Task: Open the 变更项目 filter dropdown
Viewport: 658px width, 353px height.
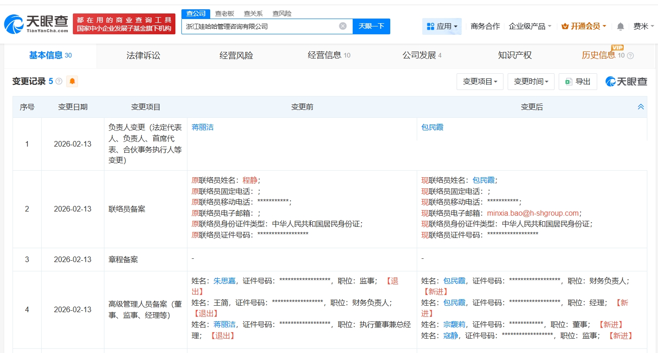Action: (x=480, y=81)
